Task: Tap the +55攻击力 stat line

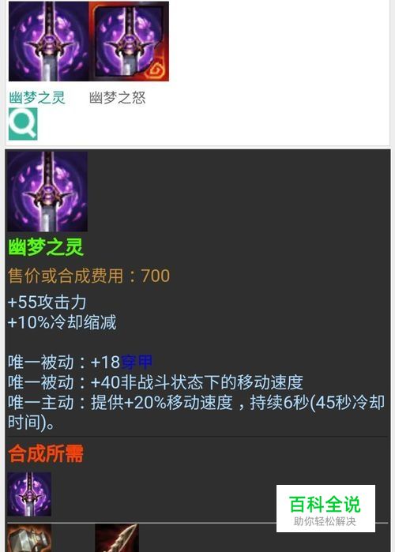Action: pyautogui.click(x=47, y=302)
